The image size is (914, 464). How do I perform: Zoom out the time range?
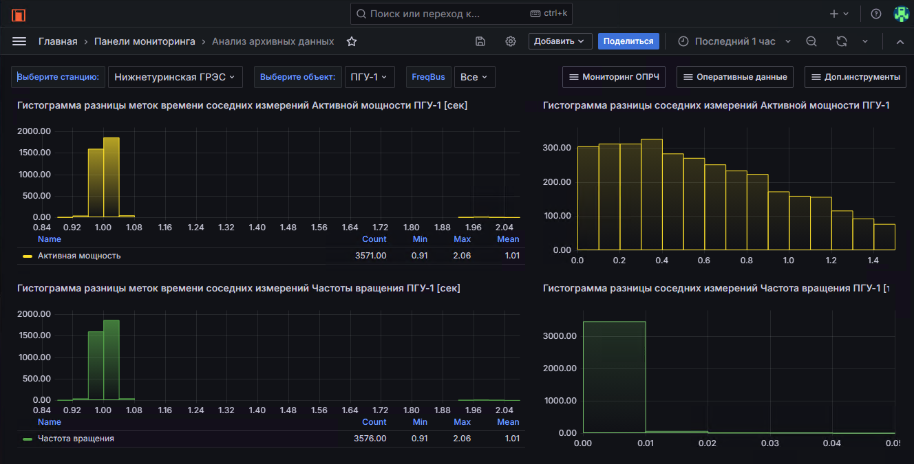click(811, 41)
